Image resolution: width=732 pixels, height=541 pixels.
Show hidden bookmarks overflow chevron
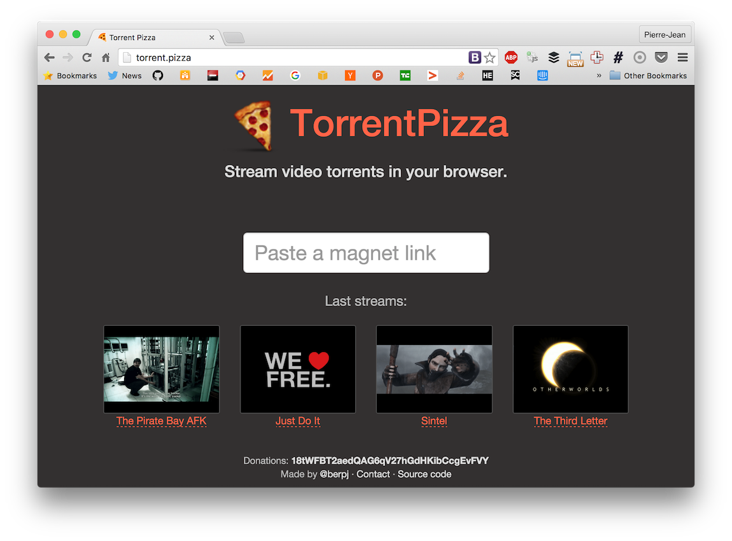(599, 76)
